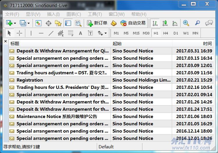Select the Fibonacci retracement tool

(x=71, y=33)
